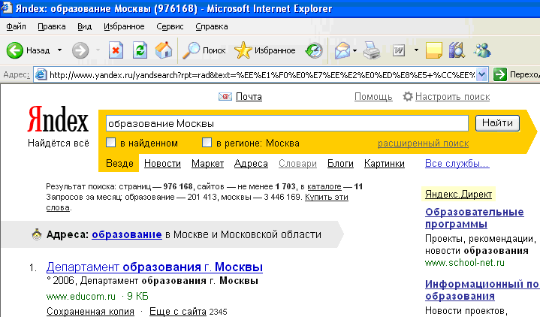Click the www.school-net.ru ad address
The height and width of the screenshot is (317, 540).
tap(465, 263)
